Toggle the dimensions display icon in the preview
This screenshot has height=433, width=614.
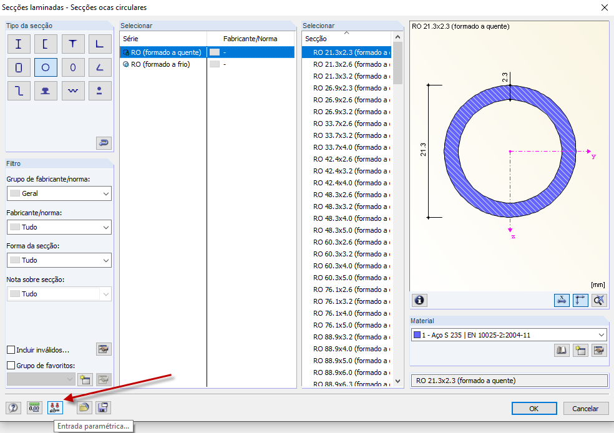[x=562, y=300]
